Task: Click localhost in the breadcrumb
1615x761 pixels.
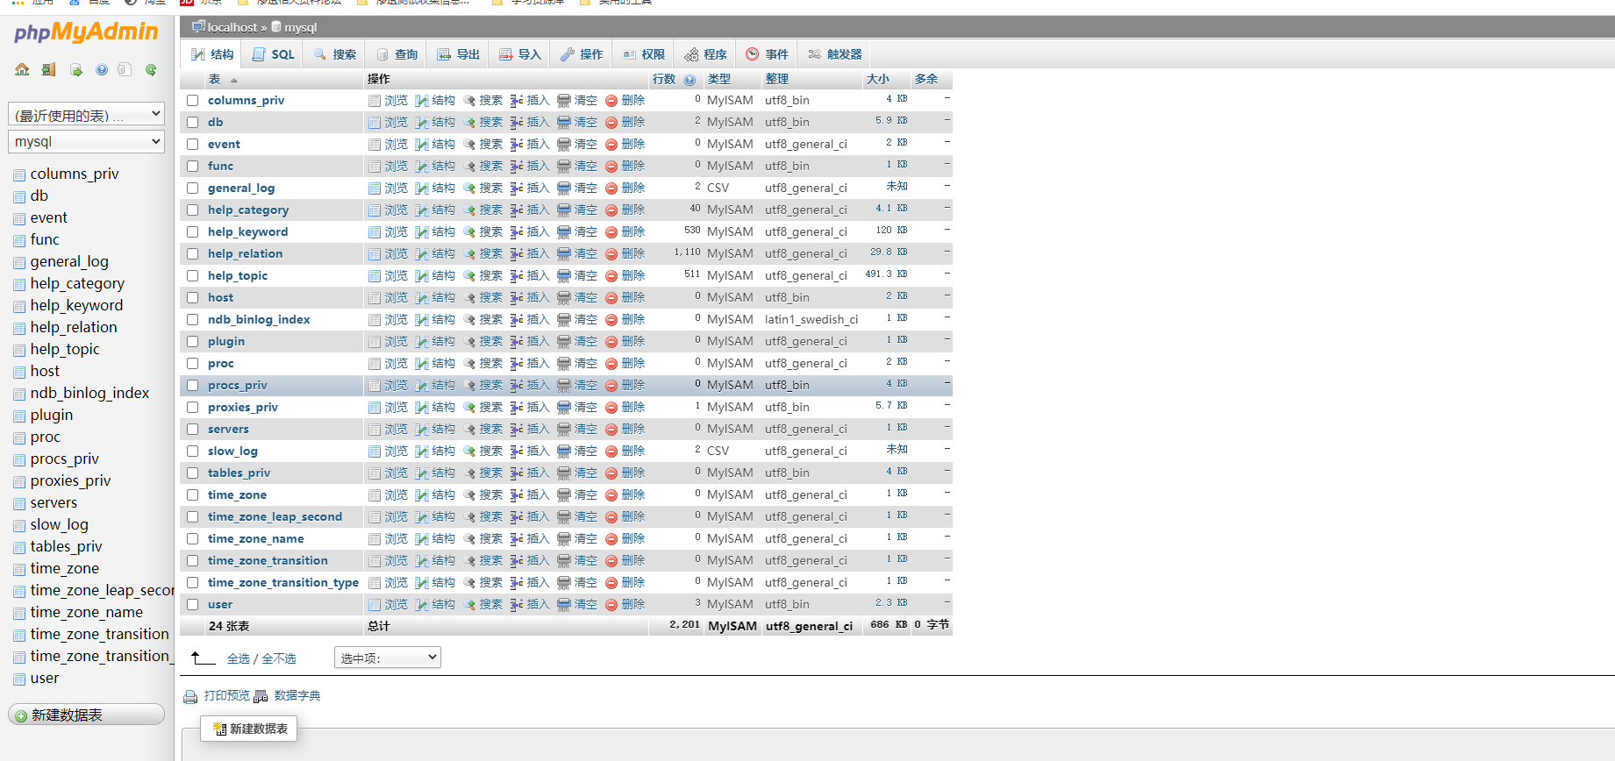Action: coord(232,28)
